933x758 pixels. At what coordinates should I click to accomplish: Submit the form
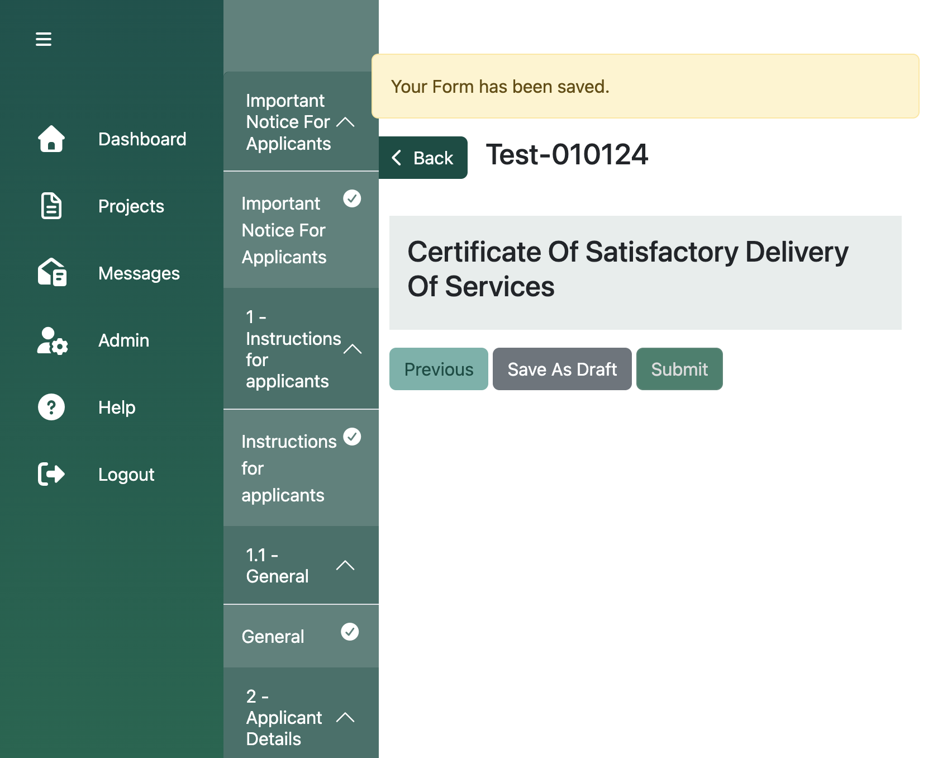pos(679,369)
